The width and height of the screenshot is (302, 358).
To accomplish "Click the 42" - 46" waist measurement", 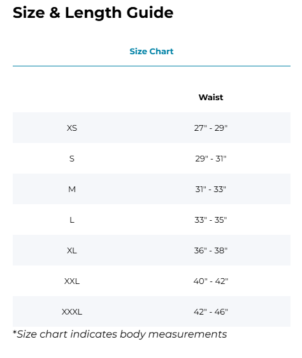I will pos(211,311).
